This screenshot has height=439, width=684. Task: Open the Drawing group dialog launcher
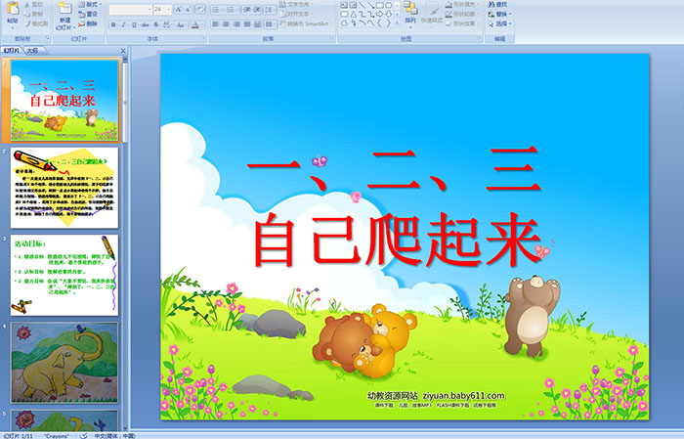pyautogui.click(x=480, y=38)
